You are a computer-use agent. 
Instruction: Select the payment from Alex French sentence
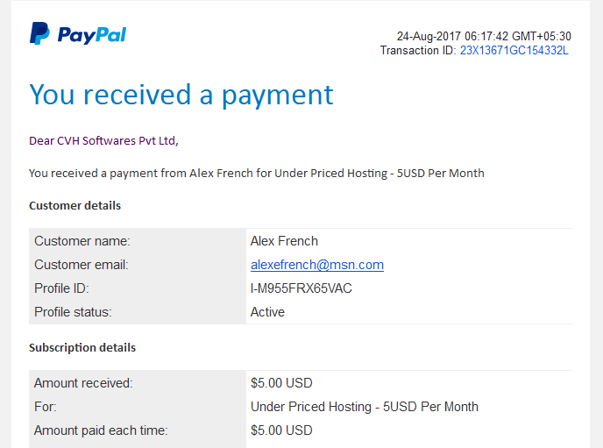coord(257,174)
